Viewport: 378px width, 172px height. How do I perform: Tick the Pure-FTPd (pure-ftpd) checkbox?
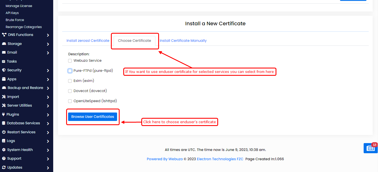pyautogui.click(x=70, y=71)
